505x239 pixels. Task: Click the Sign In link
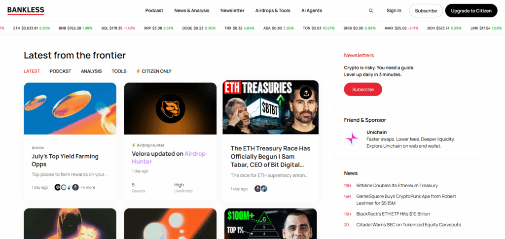[x=394, y=11]
